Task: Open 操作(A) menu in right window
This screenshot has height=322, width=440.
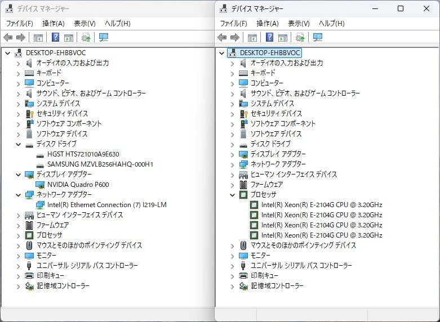Action: (268, 23)
